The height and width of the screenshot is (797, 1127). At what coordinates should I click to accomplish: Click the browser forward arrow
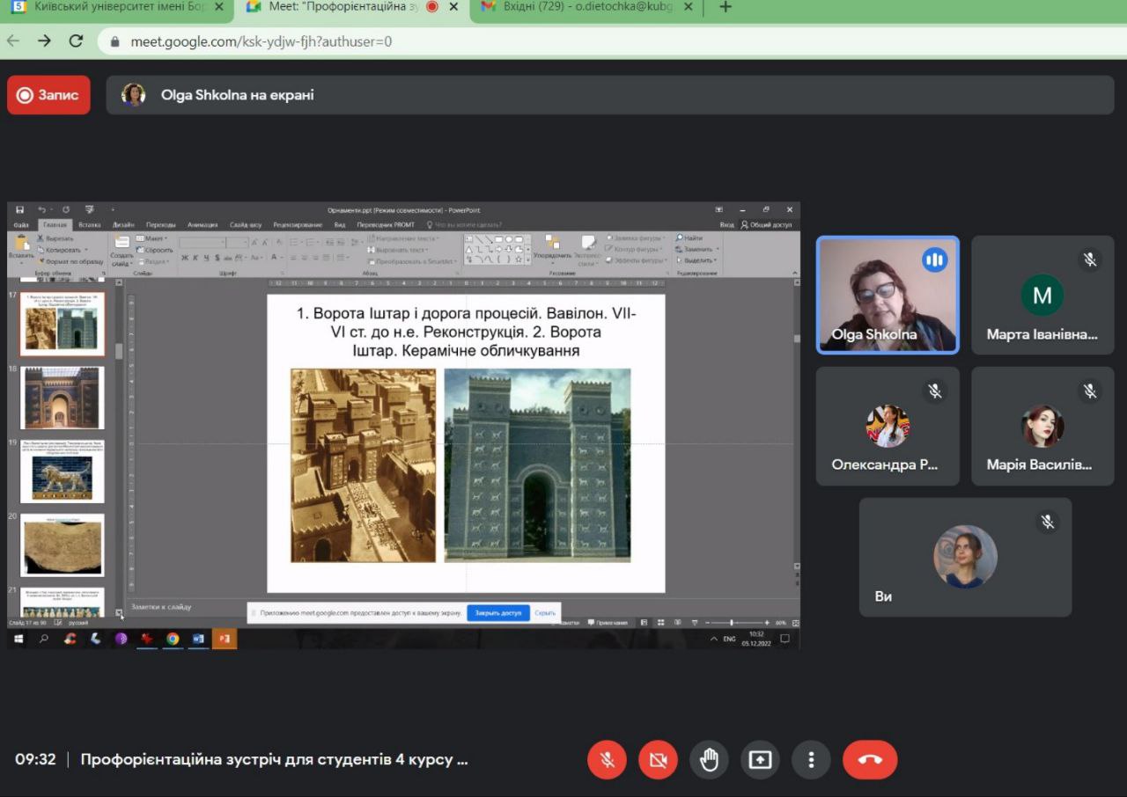(44, 40)
